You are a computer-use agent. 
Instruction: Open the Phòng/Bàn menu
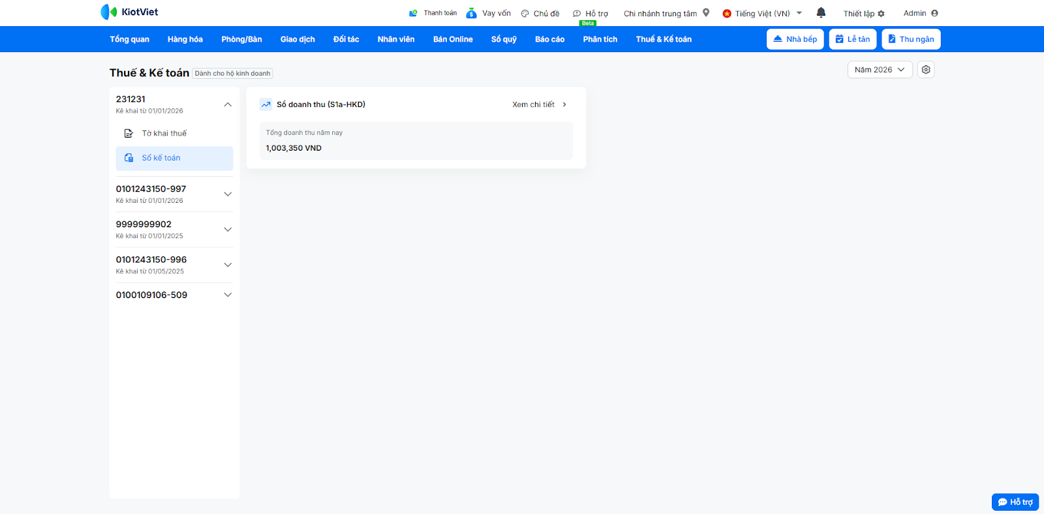(241, 39)
